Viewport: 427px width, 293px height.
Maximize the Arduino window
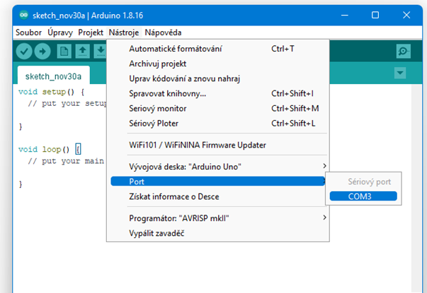coord(375,16)
